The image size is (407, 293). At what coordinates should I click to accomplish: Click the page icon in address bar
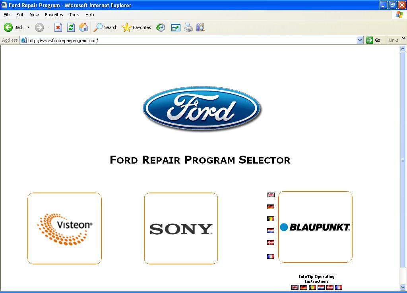23,40
